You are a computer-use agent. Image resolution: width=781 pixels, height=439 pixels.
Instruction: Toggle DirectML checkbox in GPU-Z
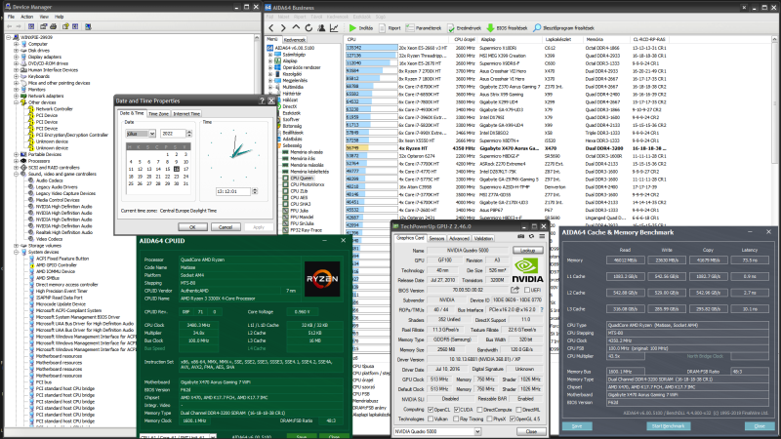pos(518,410)
